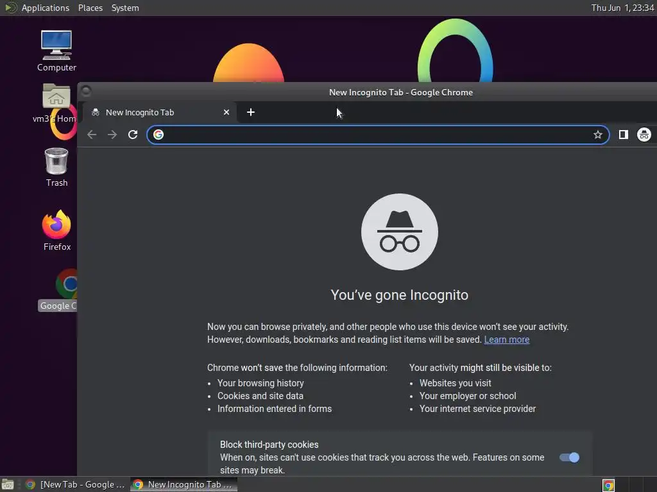Select the vm3's Home folder icon

(55, 103)
